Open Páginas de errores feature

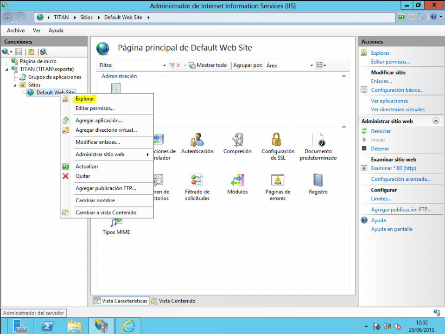click(x=278, y=187)
